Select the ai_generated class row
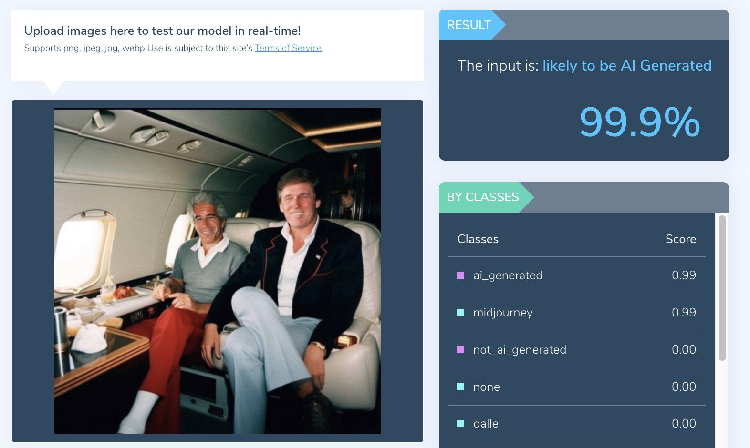Image resolution: width=750 pixels, height=448 pixels. point(576,275)
